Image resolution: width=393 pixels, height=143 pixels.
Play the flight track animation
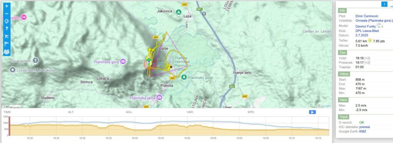click(312, 112)
